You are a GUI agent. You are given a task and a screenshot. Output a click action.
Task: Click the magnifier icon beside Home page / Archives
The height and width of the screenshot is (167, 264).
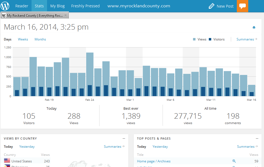(x=234, y=161)
